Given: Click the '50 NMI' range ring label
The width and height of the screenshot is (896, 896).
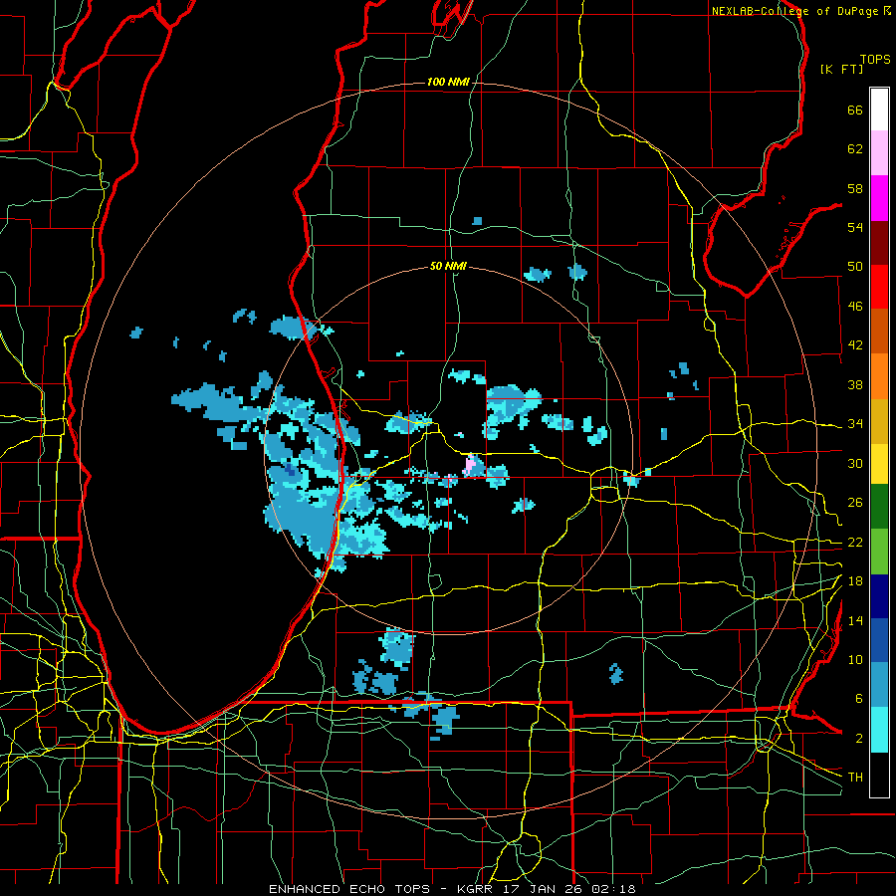Looking at the screenshot, I should (448, 266).
